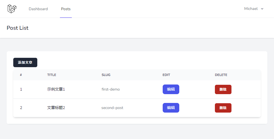Click the # column header

(x=21, y=75)
